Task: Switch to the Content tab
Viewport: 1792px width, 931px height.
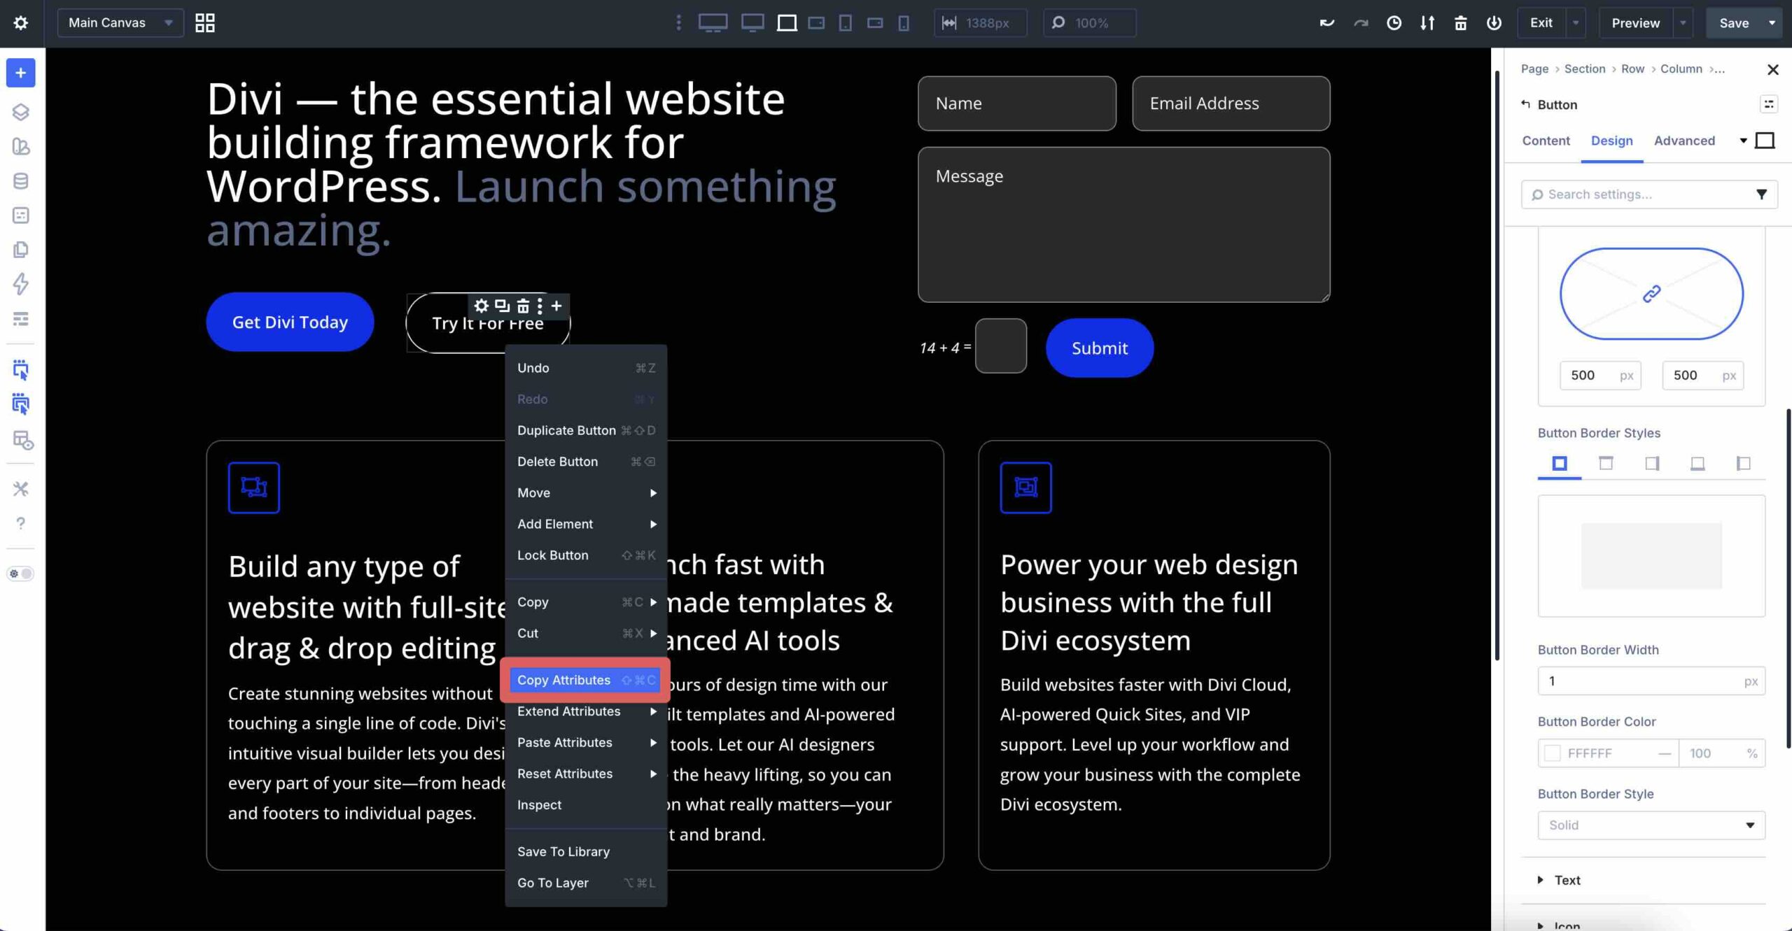Action: [1546, 141]
